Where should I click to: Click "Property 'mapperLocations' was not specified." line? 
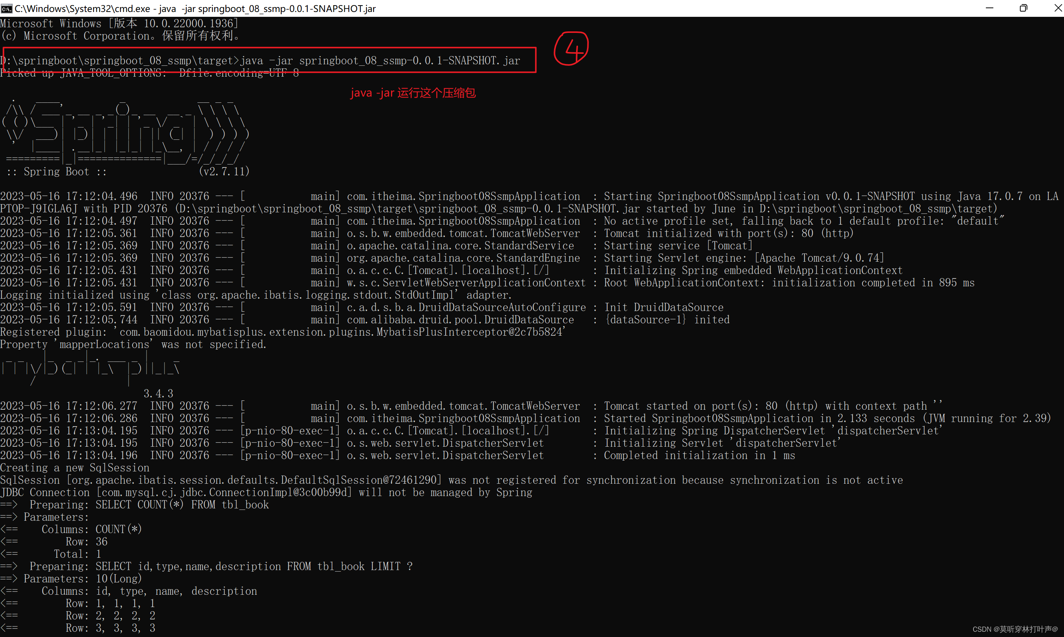coord(133,344)
